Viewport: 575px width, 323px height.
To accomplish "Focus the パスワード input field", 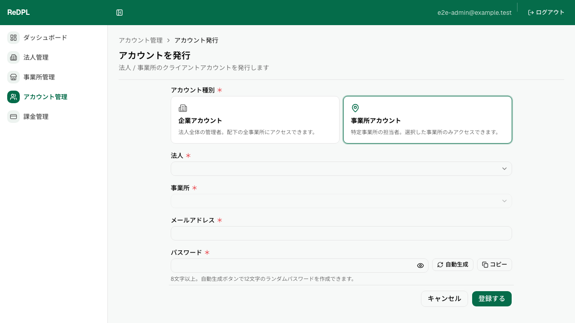I will point(300,266).
